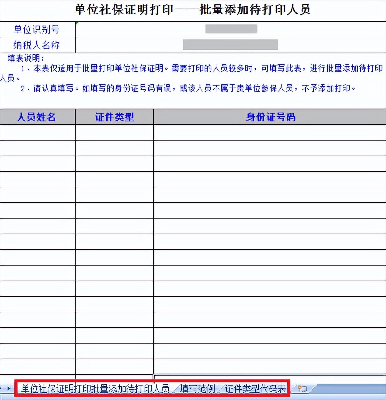Open the 证件类型代码表 sheet tab
This screenshot has width=386, height=400.
255,389
